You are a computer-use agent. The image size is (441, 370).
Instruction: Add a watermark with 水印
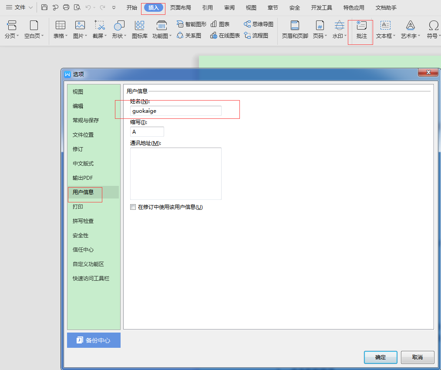pyautogui.click(x=340, y=30)
